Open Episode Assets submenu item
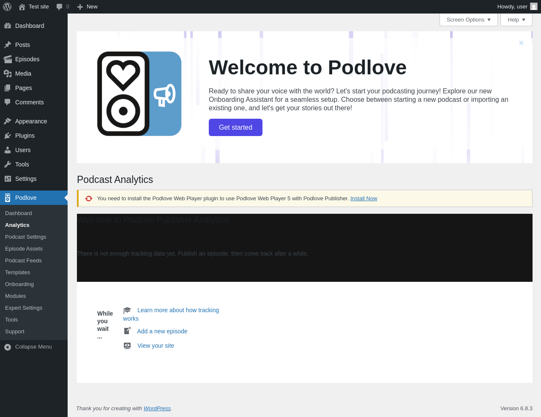This screenshot has height=417, width=541. [34, 249]
